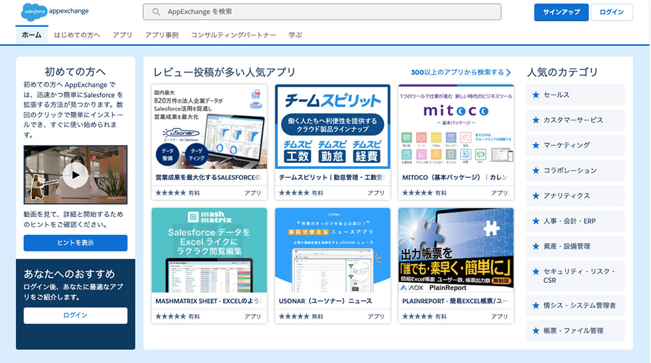651x363 pixels.
Task: Click the magnifier icon in the search bar
Action: [x=156, y=12]
